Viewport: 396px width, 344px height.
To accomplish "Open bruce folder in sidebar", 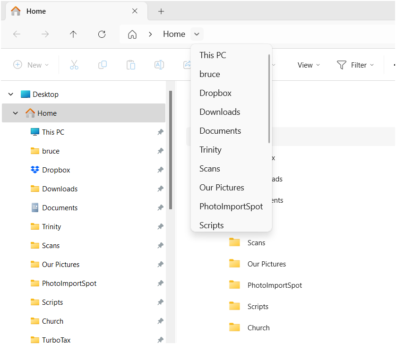I will pyautogui.click(x=51, y=151).
